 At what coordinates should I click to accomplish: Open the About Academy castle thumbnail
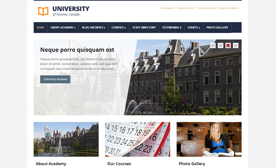coord(66,139)
